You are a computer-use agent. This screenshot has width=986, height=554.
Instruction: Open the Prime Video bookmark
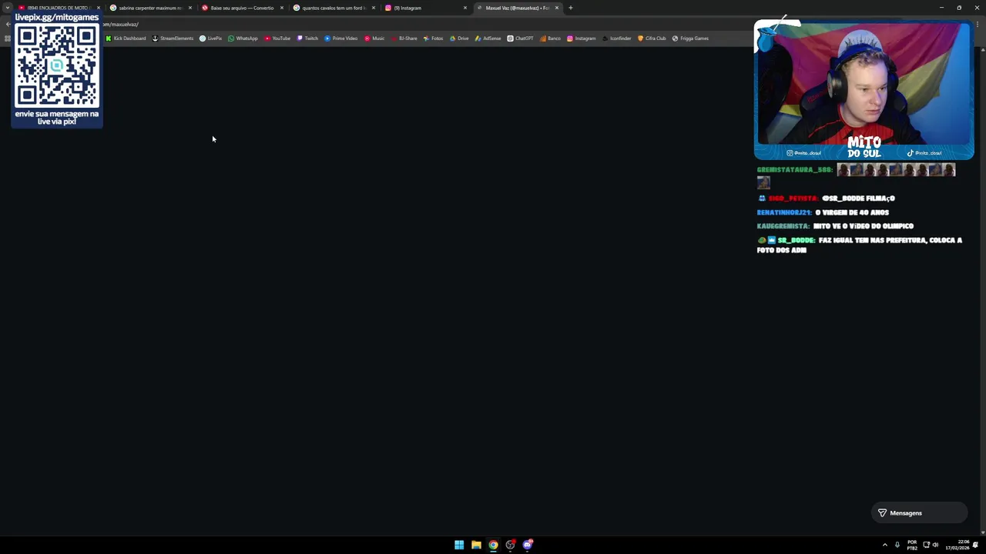coord(340,38)
